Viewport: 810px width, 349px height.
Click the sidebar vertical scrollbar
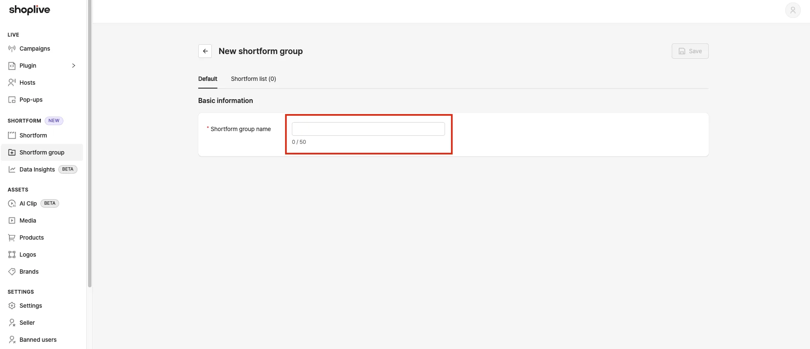[x=90, y=144]
